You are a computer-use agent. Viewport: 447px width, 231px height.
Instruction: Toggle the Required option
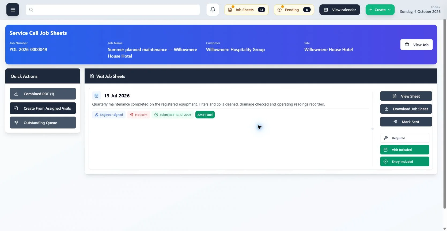pyautogui.click(x=405, y=138)
